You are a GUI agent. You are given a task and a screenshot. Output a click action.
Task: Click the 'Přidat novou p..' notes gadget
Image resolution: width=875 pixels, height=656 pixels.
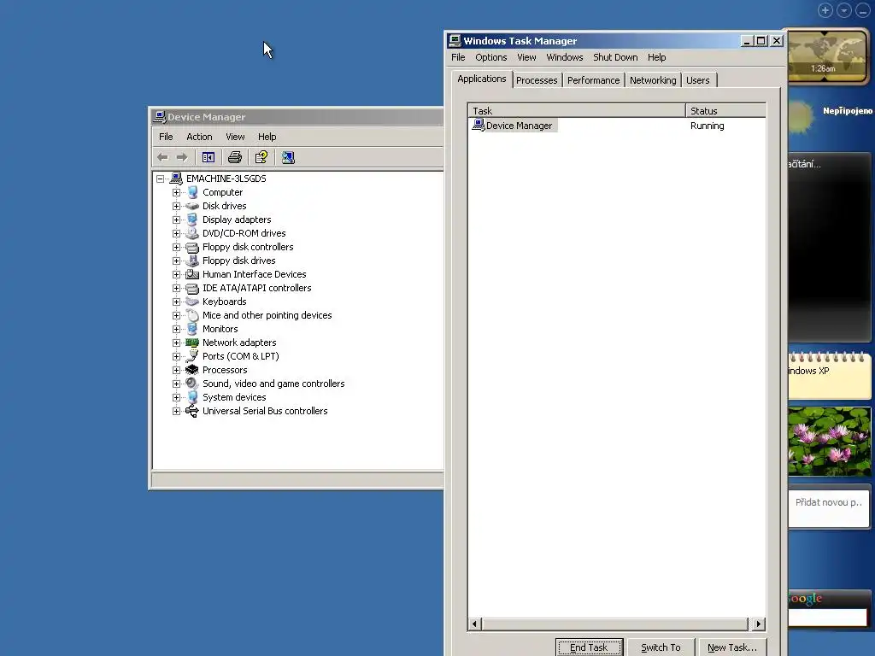[x=829, y=508]
